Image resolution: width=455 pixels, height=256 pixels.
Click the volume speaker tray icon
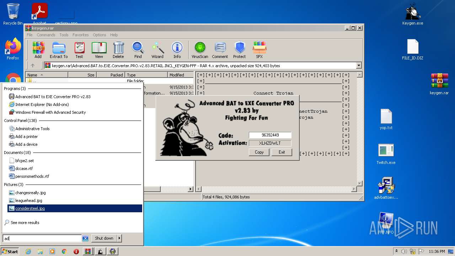click(x=404, y=251)
